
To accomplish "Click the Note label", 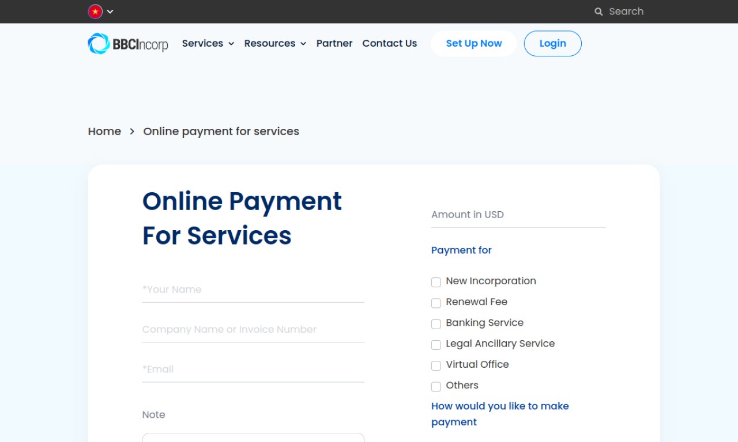I will [x=154, y=415].
